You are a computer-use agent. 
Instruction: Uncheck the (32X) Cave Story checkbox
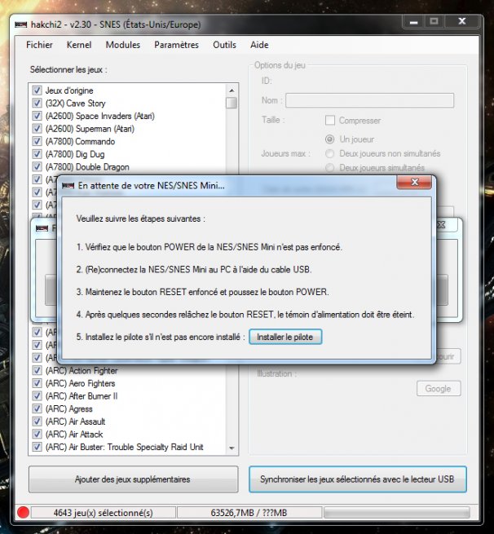tap(37, 104)
